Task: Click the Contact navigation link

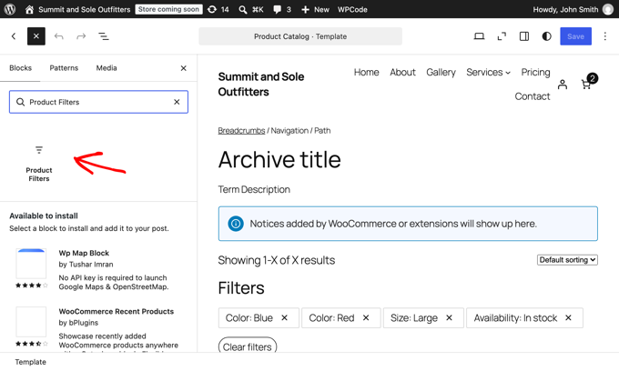Action: [x=533, y=96]
